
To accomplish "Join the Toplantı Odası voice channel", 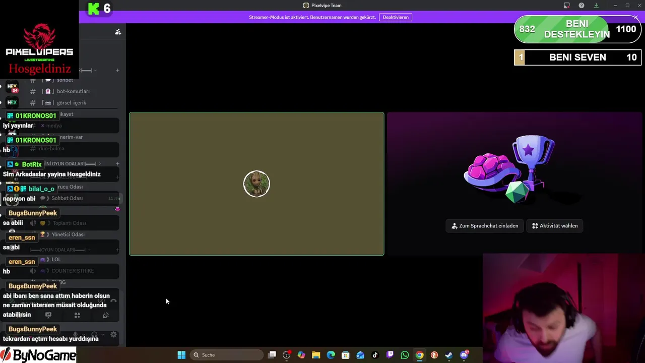I will point(70,223).
